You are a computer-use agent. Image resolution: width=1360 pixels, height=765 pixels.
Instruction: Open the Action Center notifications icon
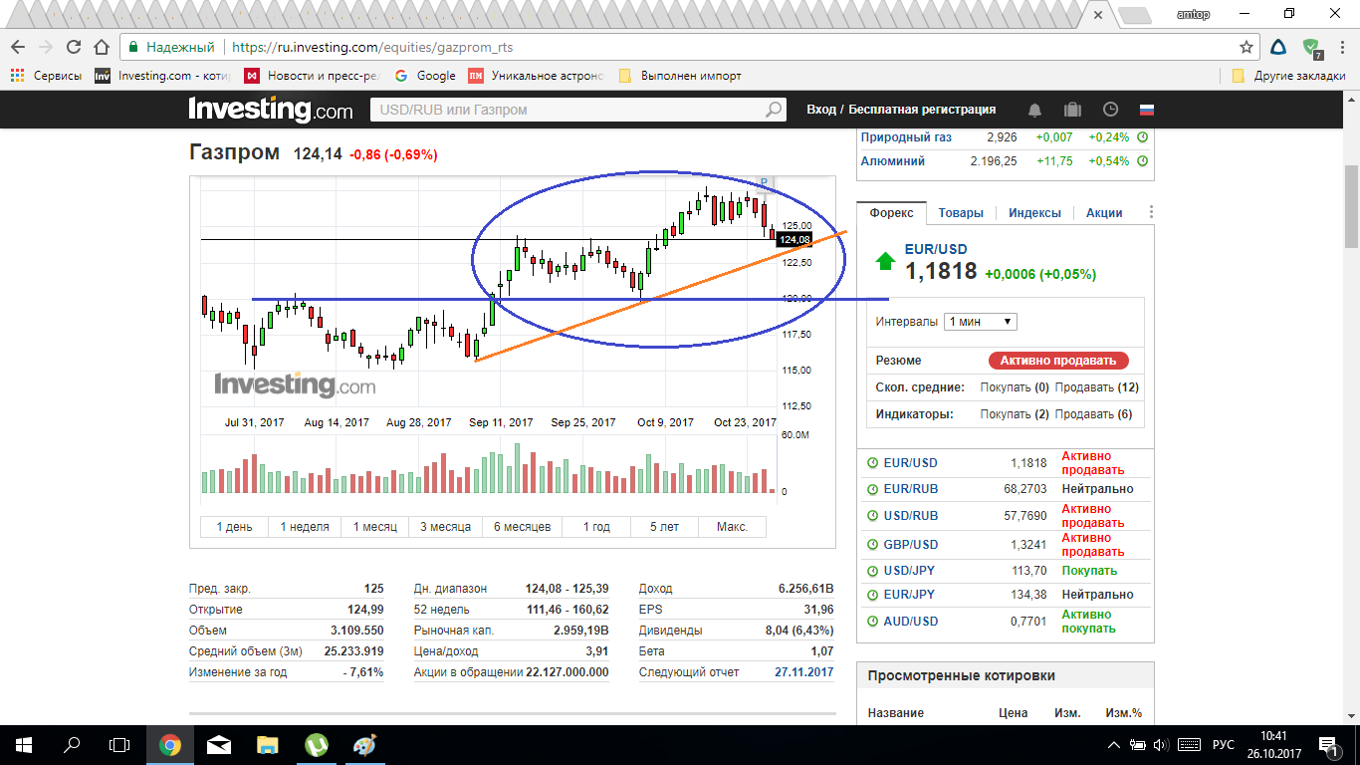click(x=1327, y=745)
